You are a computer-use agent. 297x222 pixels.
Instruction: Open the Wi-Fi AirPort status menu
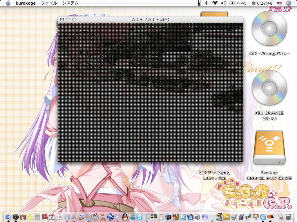pos(215,3)
